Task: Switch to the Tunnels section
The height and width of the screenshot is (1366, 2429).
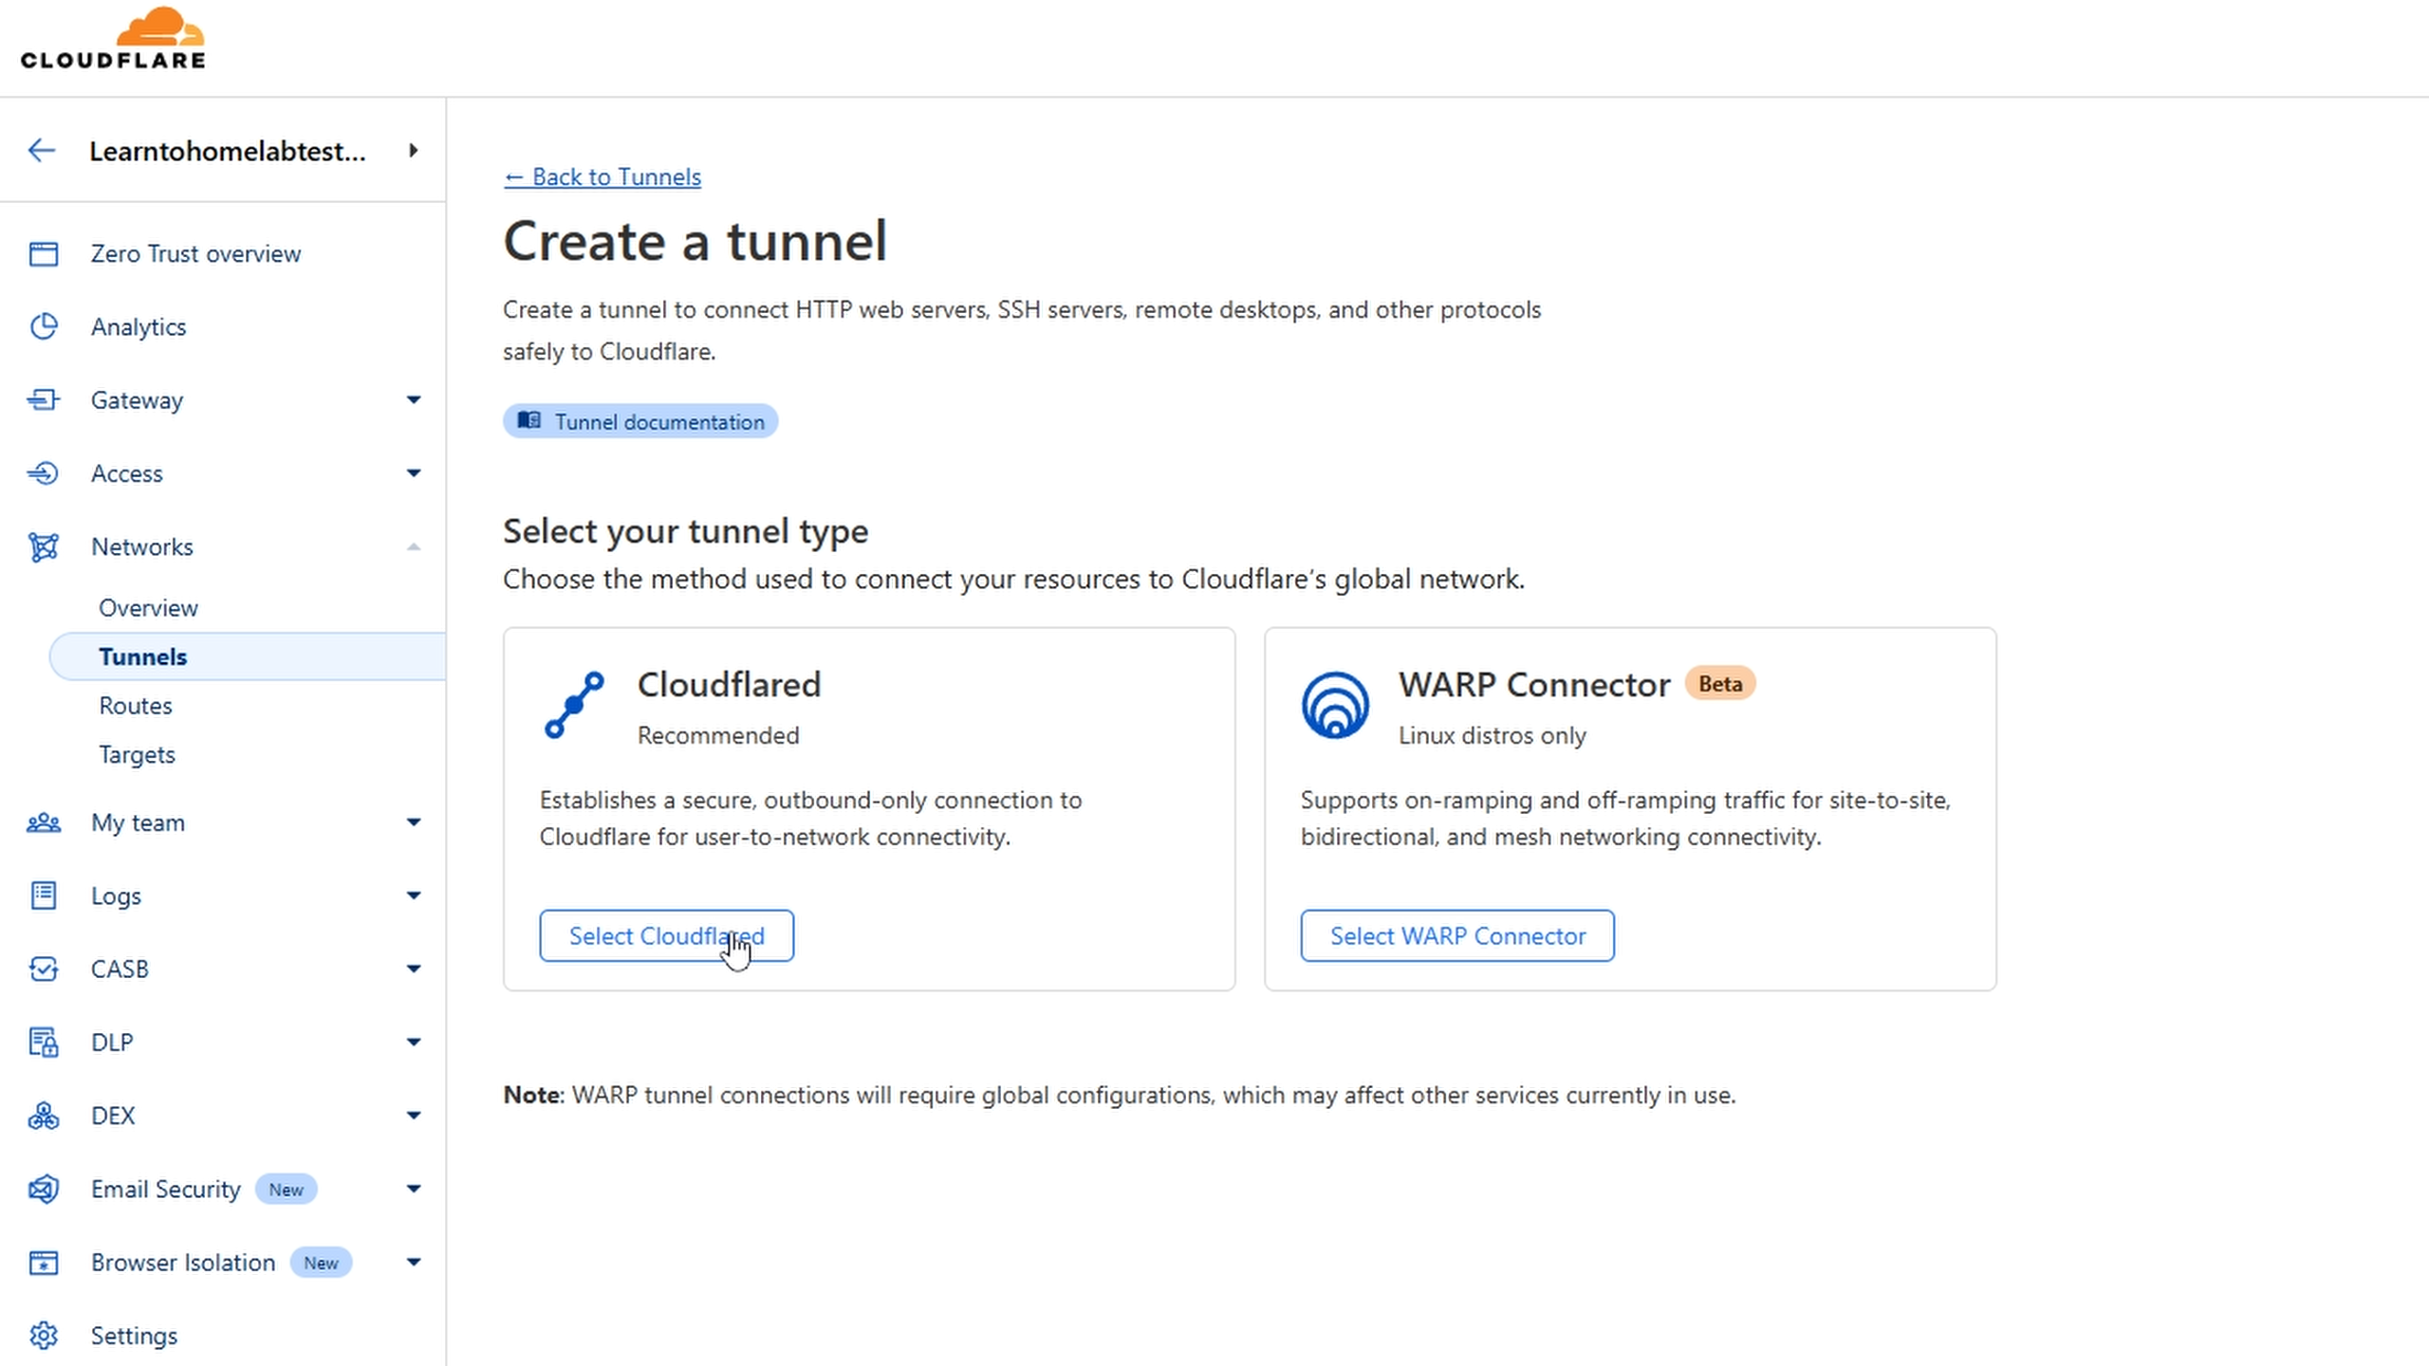Action: (x=142, y=655)
